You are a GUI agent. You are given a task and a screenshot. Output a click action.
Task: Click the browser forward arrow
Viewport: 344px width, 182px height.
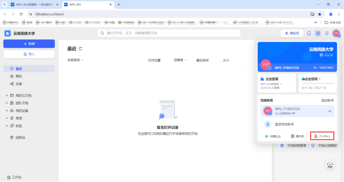coord(13,14)
